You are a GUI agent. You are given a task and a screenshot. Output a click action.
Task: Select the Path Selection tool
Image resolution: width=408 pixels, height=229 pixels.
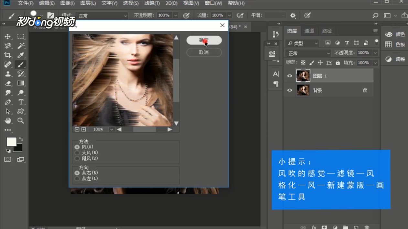(x=8, y=111)
